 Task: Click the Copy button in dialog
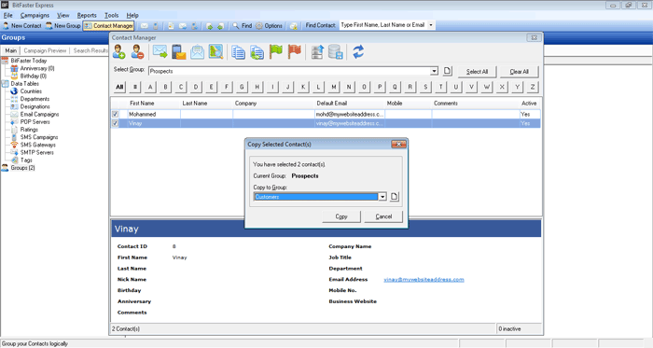[x=341, y=216]
